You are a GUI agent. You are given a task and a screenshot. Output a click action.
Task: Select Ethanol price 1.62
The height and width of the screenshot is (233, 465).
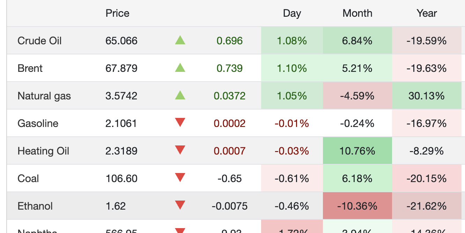pos(116,206)
